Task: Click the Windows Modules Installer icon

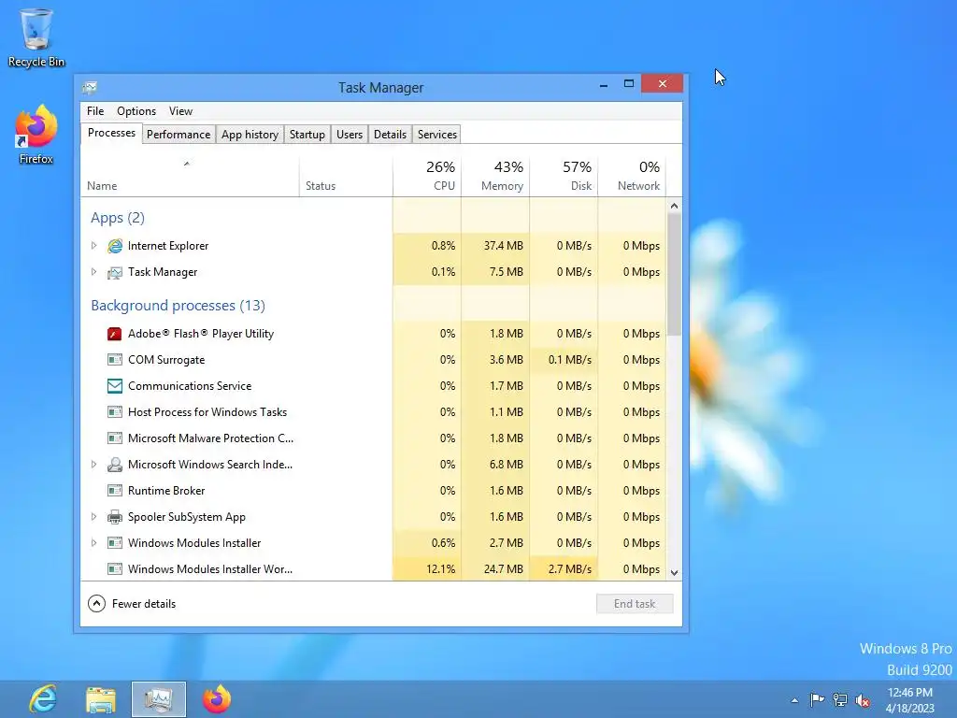Action: [115, 543]
